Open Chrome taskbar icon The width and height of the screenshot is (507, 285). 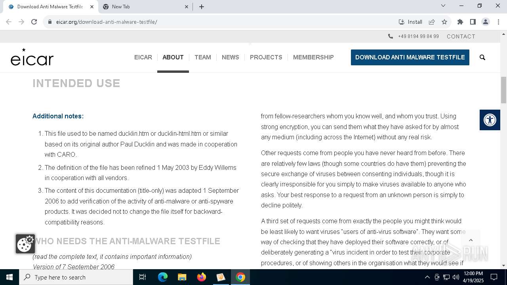240,277
